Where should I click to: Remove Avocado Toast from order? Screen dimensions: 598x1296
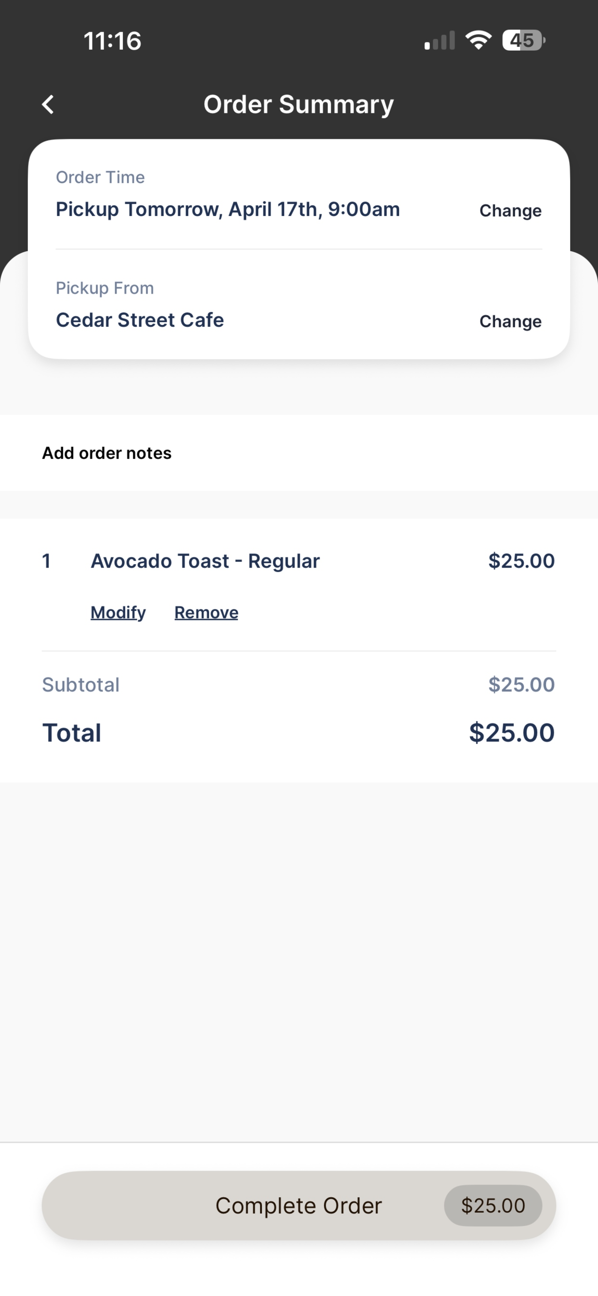click(207, 612)
